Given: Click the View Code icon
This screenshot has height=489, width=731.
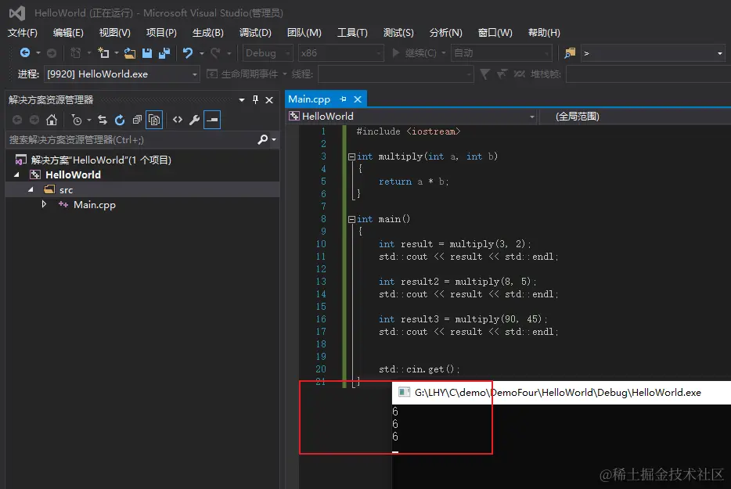Looking at the screenshot, I should coord(178,120).
